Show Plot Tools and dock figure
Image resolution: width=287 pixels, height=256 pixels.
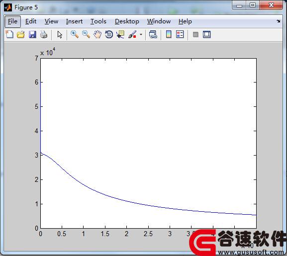[x=207, y=34]
